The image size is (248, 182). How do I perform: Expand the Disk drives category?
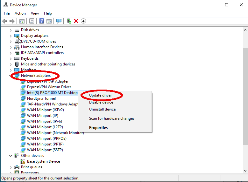[x=11, y=30]
